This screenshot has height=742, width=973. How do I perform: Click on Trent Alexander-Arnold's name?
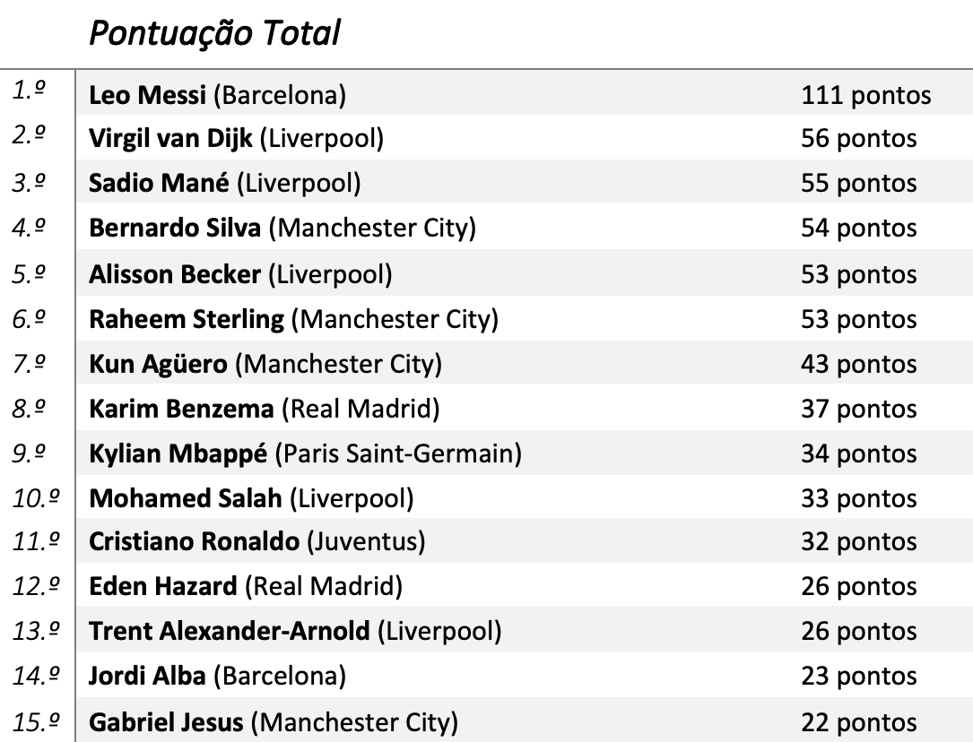(229, 632)
